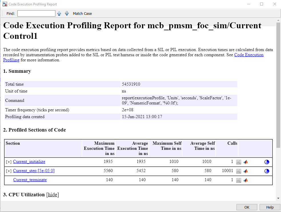Click the Current_step Calls value 10001
This screenshot has width=281, height=212.
pyautogui.click(x=227, y=171)
